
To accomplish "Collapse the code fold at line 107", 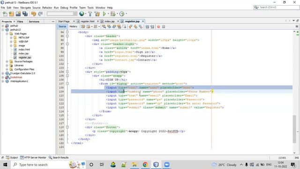I will (67, 84).
